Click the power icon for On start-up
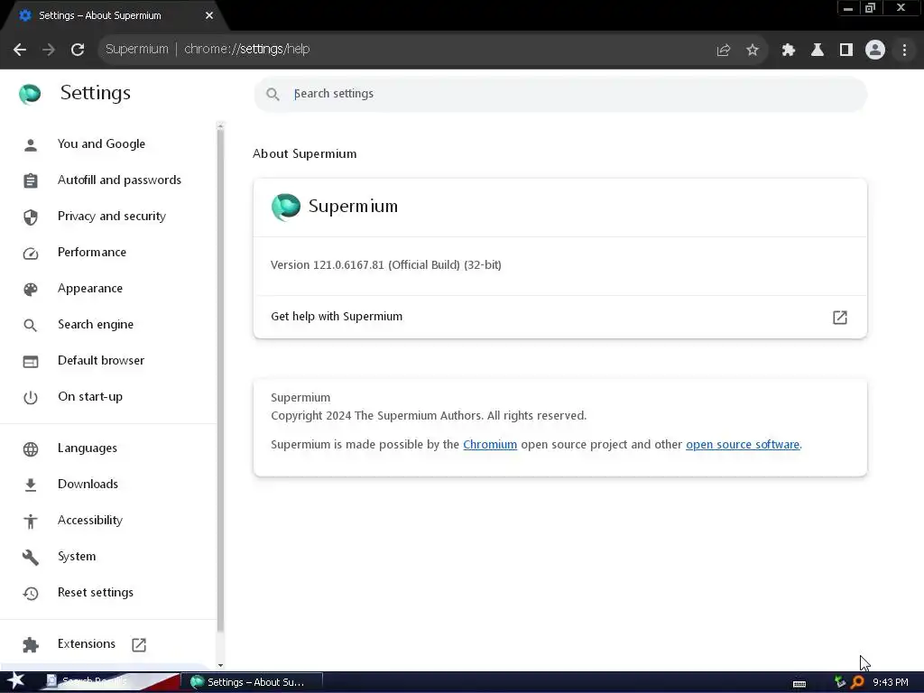 (x=30, y=398)
